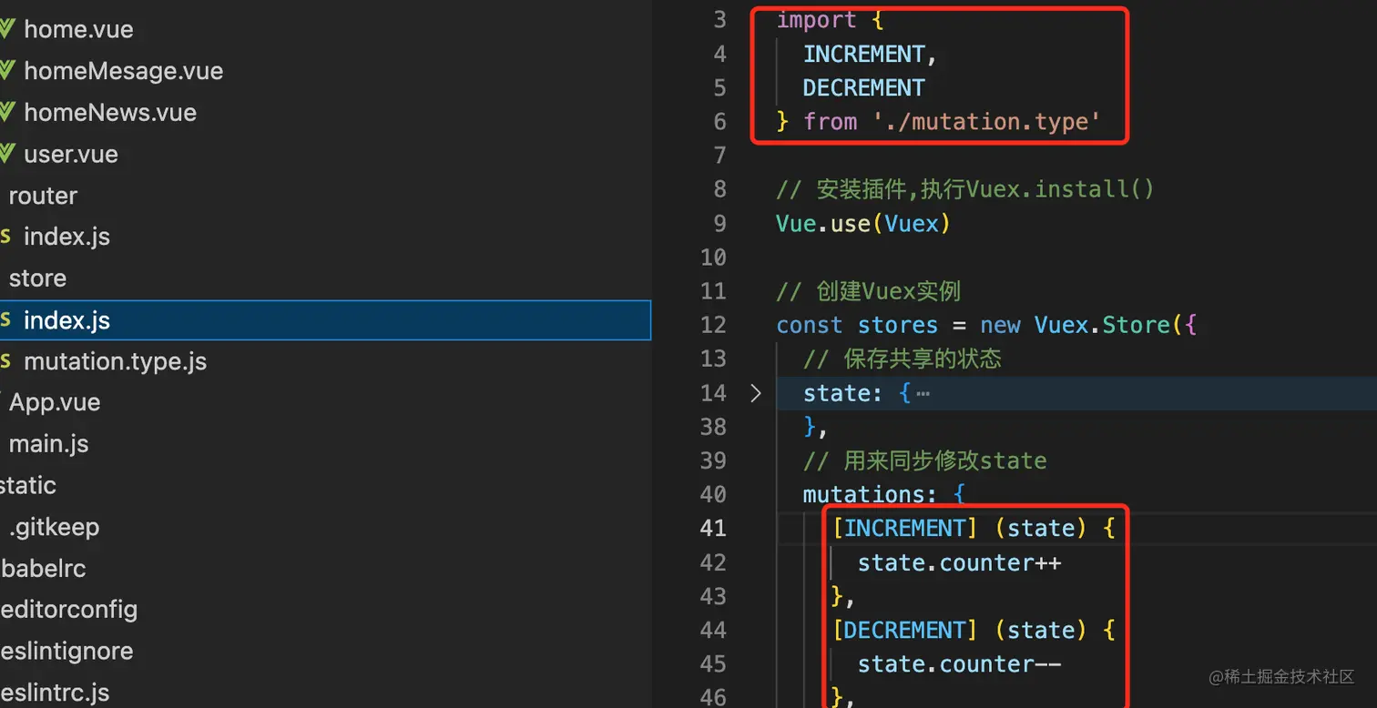Click the Vue icon beside user.vue
This screenshot has height=708, width=1377.
[7, 154]
